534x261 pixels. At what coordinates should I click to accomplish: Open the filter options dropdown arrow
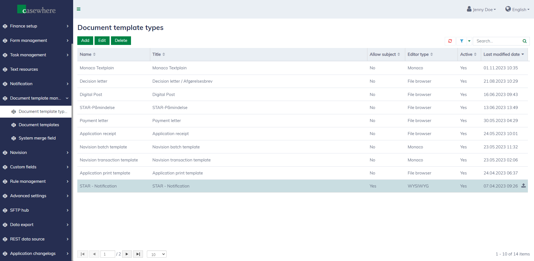pyautogui.click(x=469, y=41)
